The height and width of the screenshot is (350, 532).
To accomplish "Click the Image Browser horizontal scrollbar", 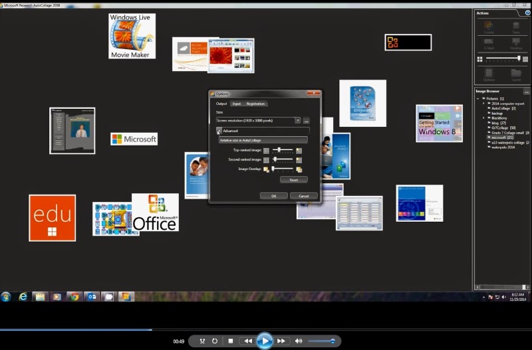I will coord(502,288).
